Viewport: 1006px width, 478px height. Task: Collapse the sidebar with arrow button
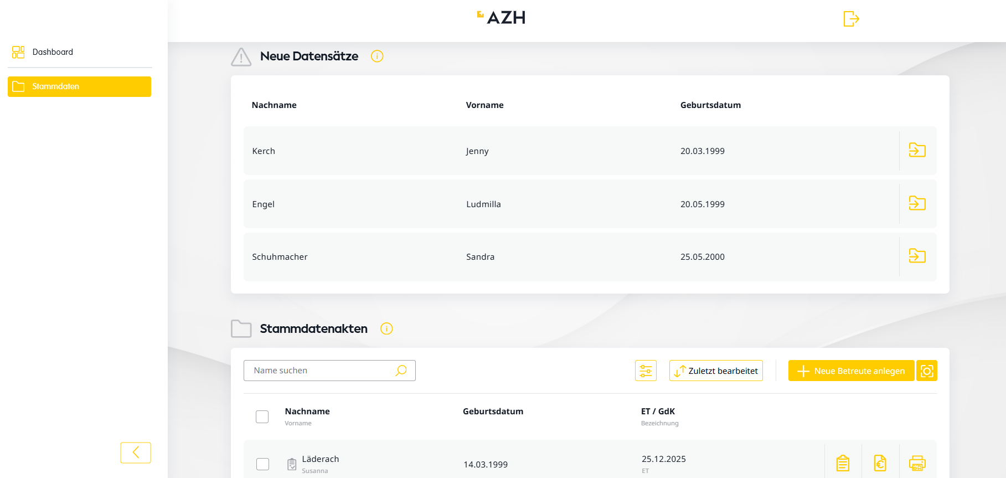coord(136,453)
